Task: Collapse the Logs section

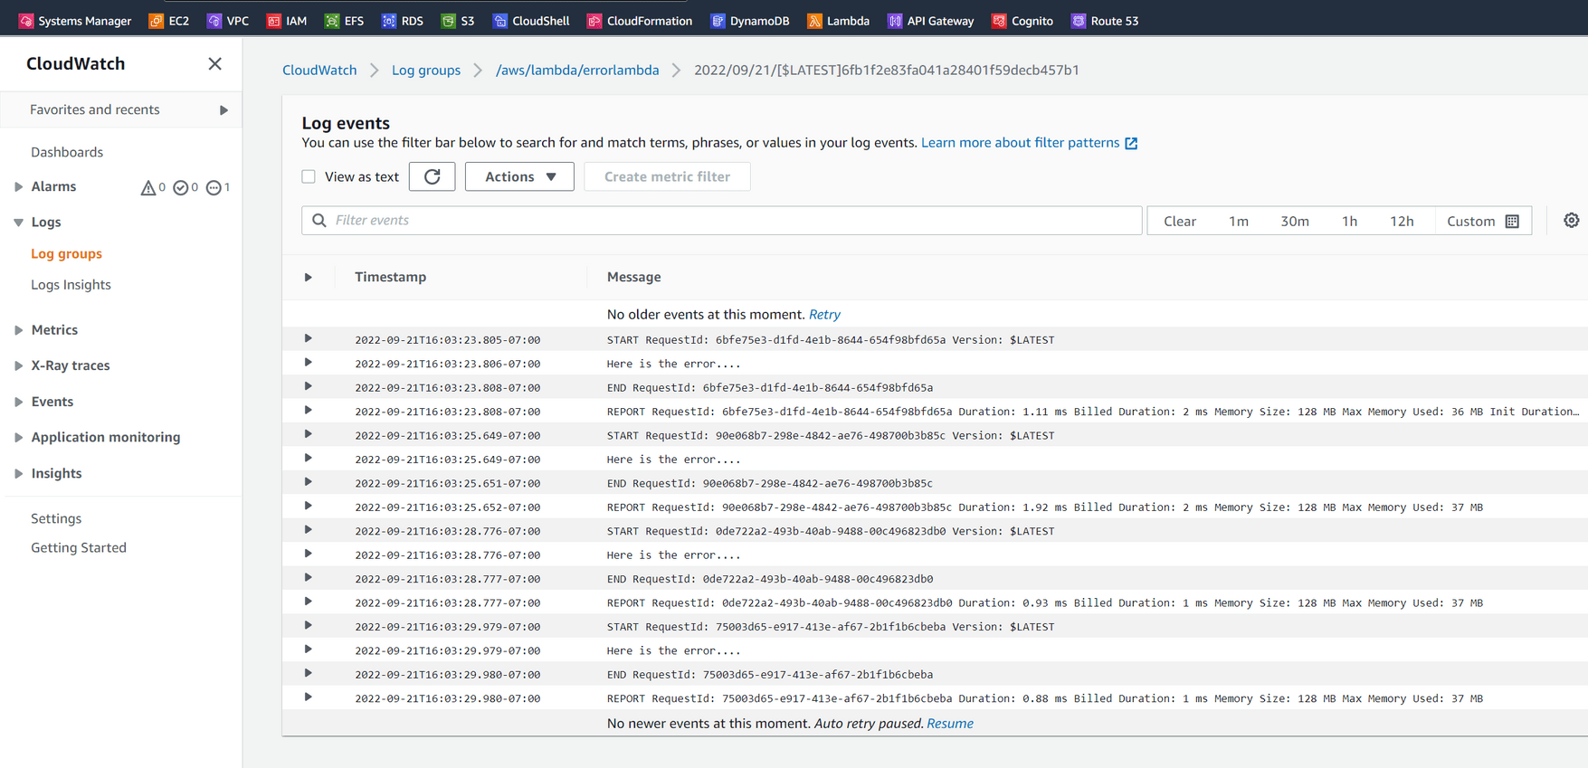Action: pyautogui.click(x=18, y=223)
